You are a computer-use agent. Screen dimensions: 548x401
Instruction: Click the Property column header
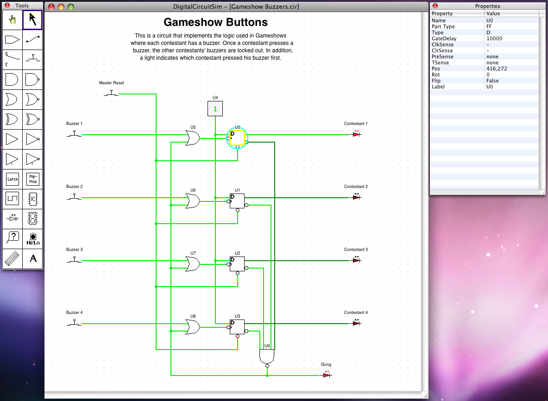[x=457, y=14]
